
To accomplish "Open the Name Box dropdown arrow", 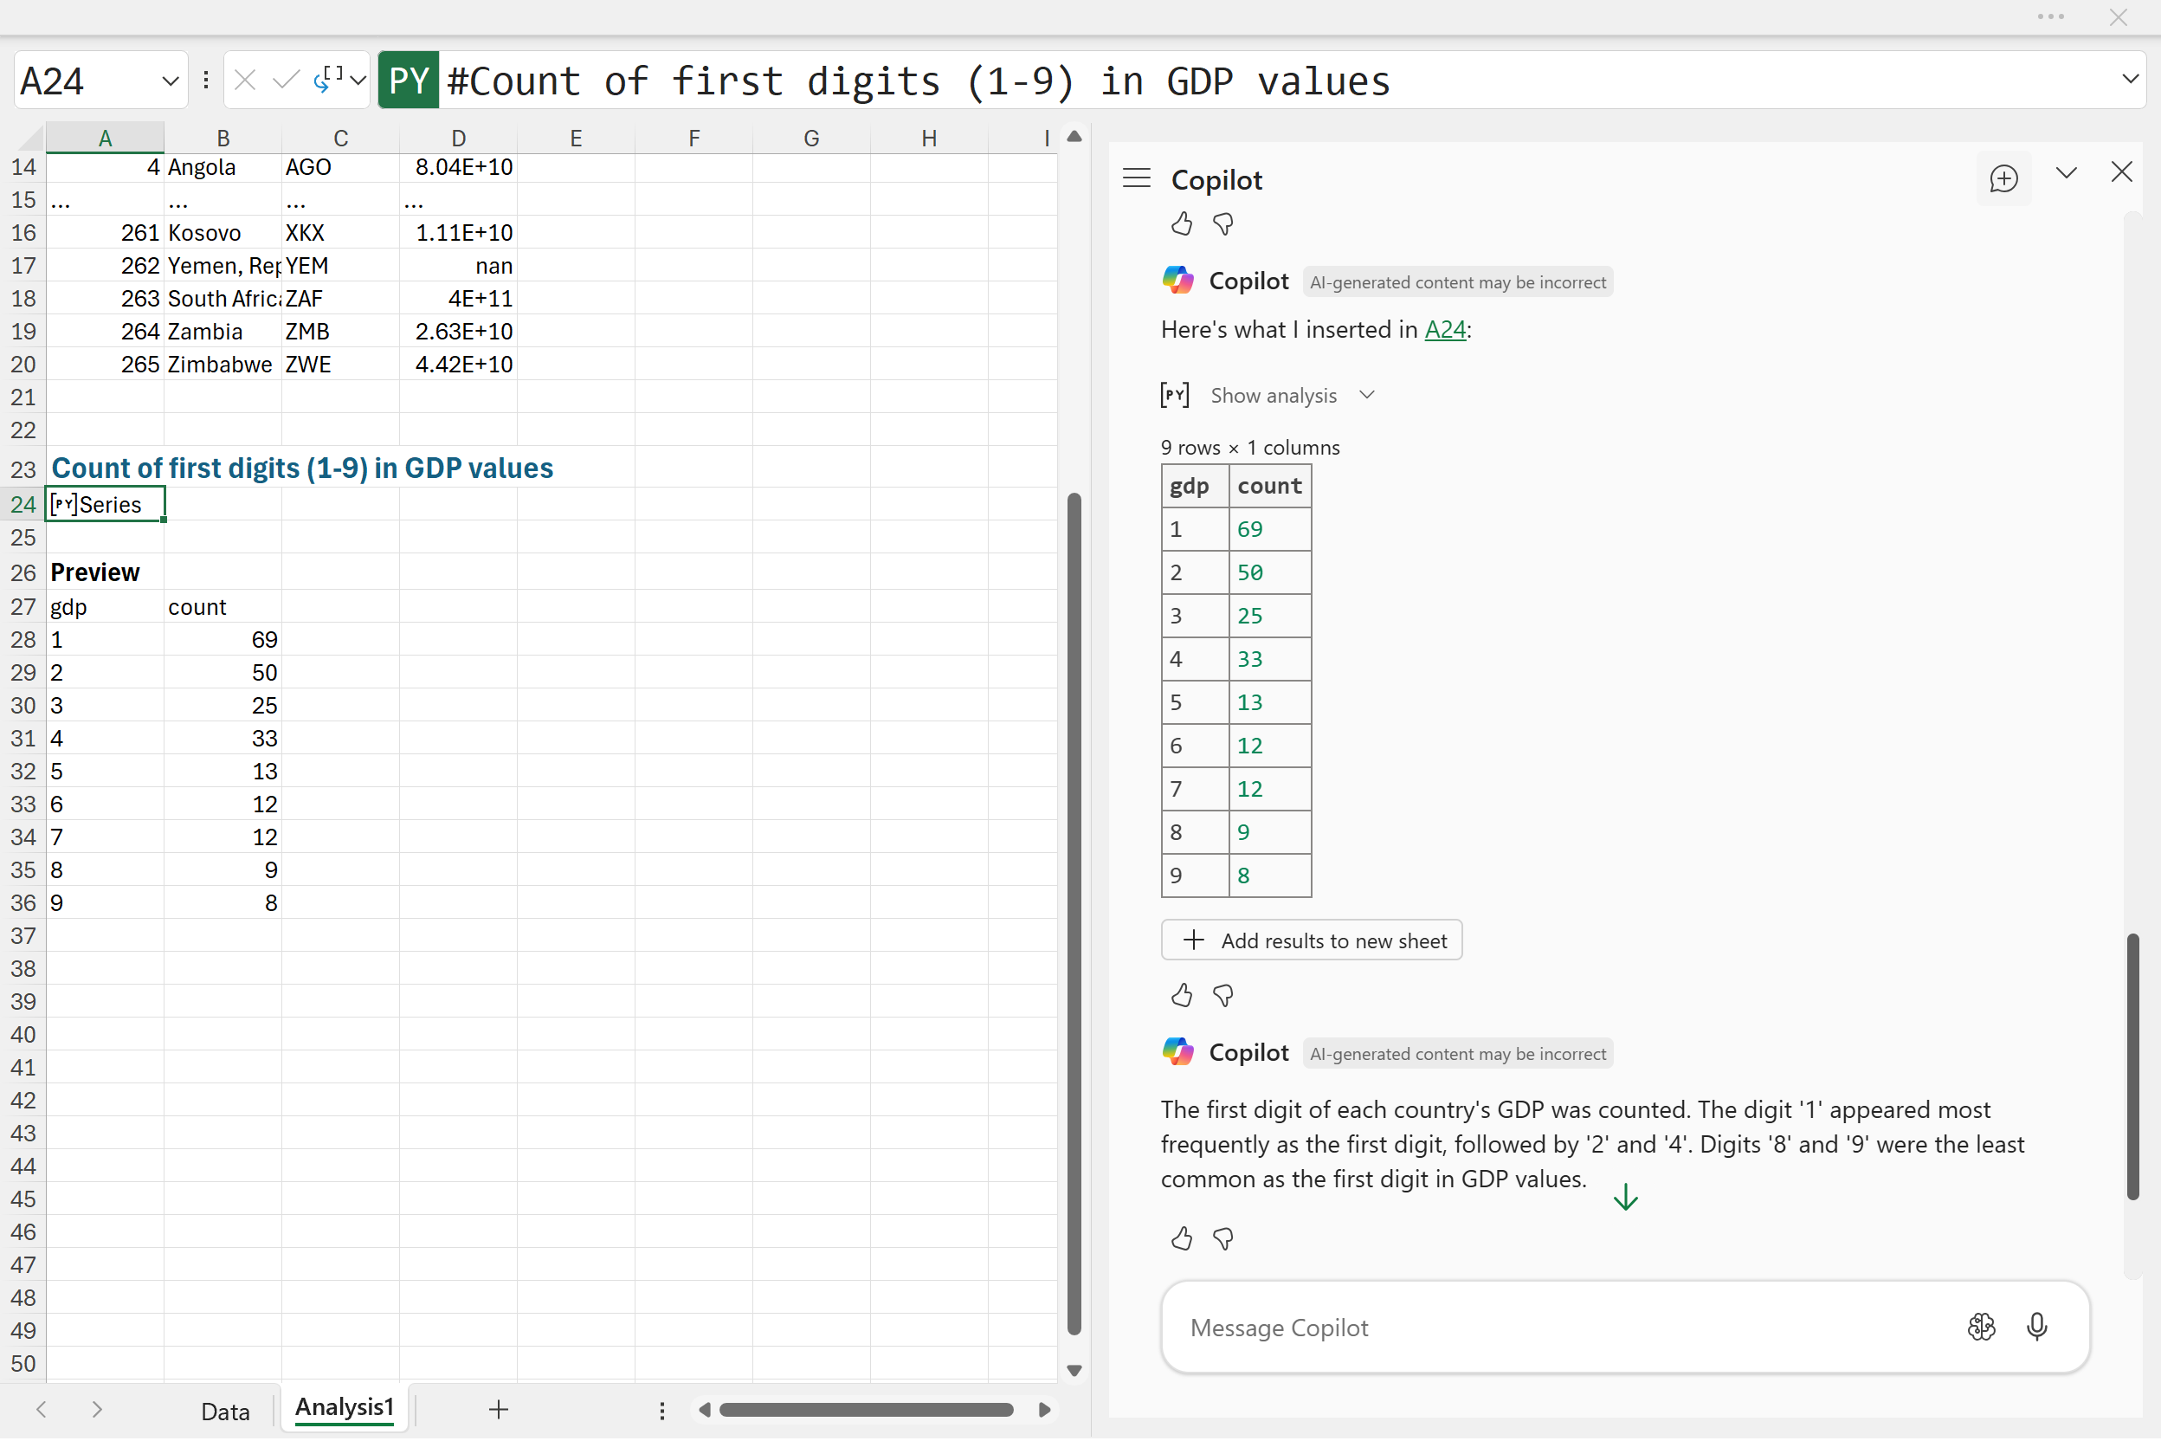I will [x=170, y=81].
